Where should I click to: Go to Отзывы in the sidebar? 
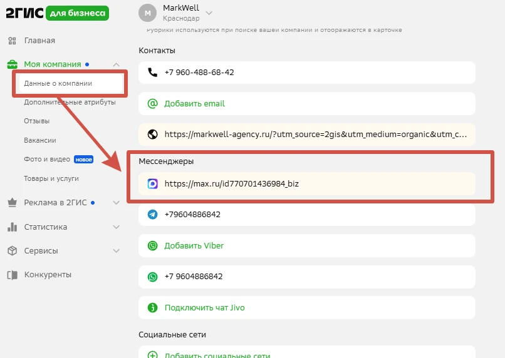[x=37, y=121]
